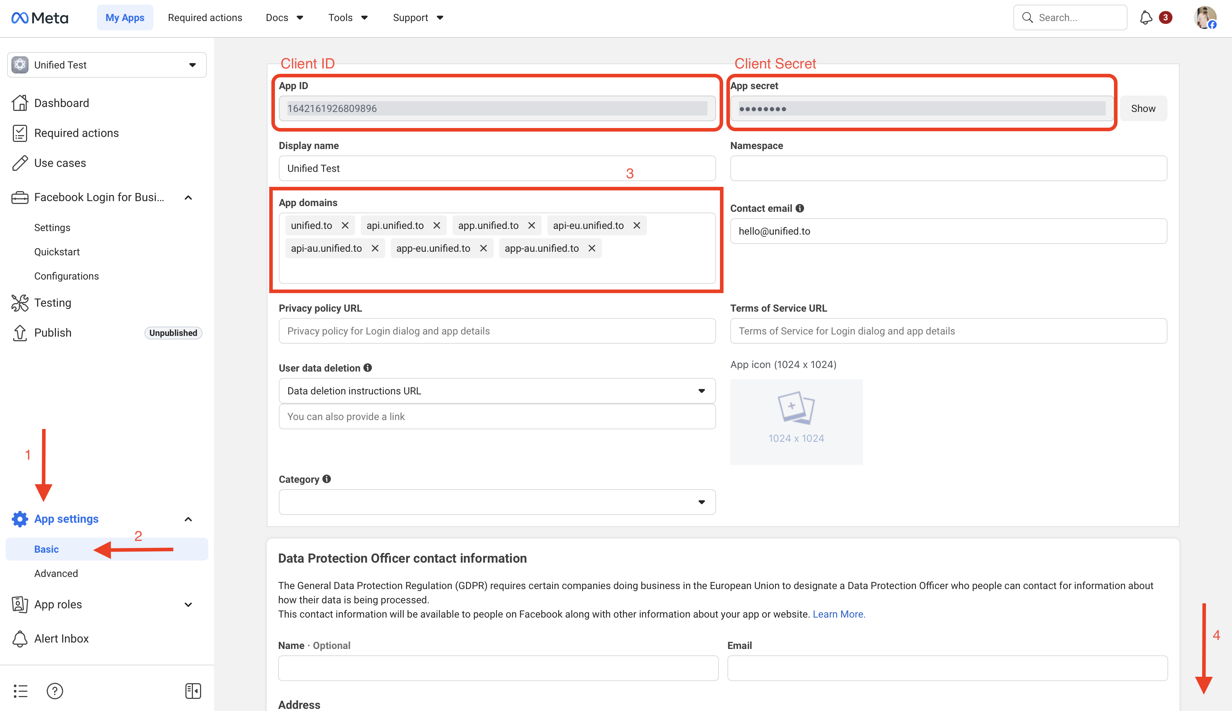Collapse sidebar using panel toggle icon
The height and width of the screenshot is (711, 1232).
click(193, 690)
